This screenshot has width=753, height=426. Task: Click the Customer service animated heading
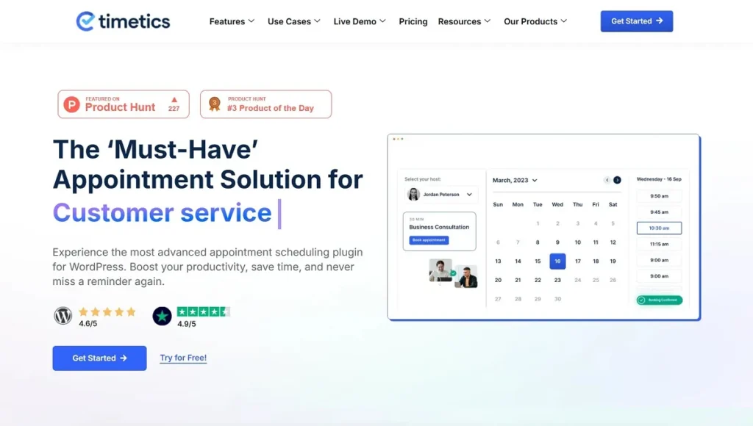click(162, 212)
